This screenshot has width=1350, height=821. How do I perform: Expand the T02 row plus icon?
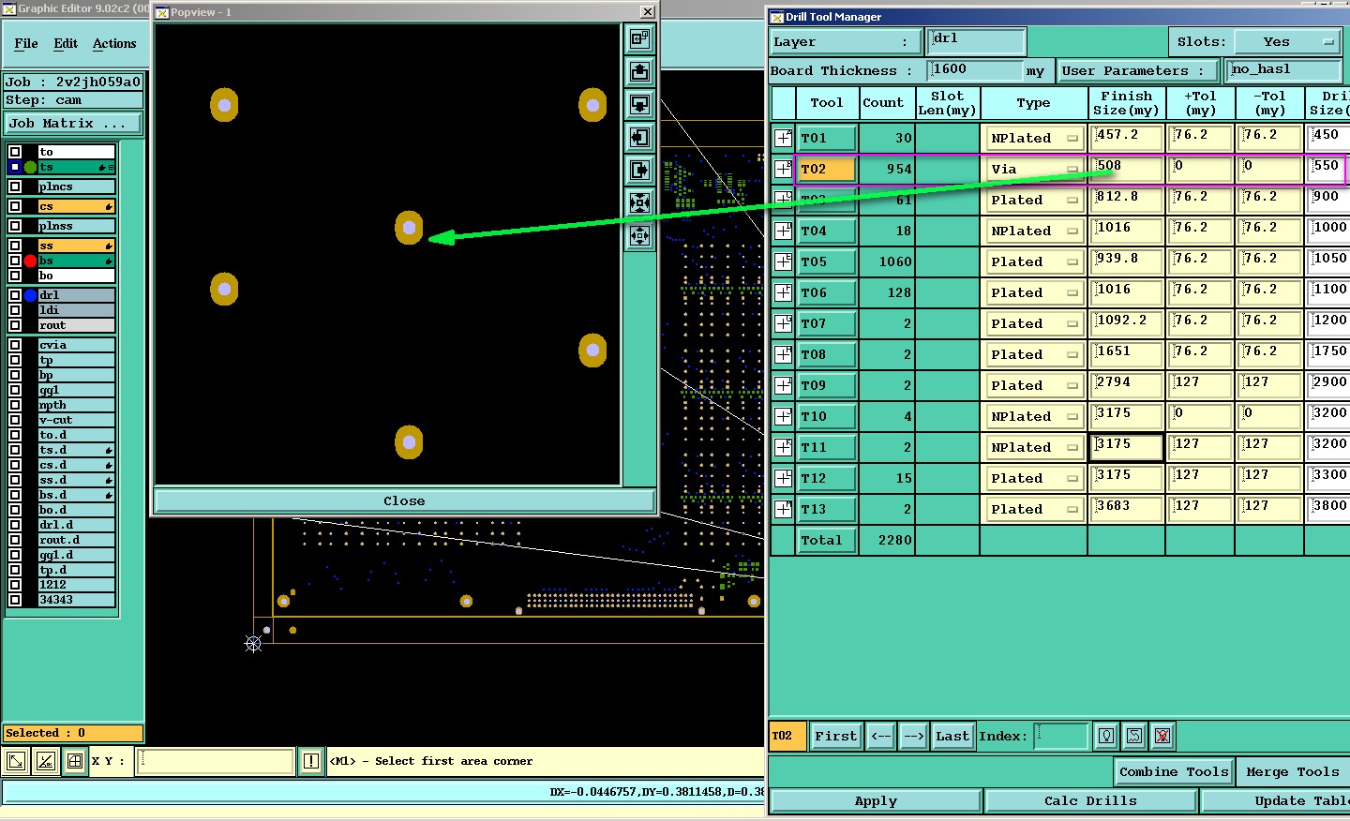click(784, 169)
